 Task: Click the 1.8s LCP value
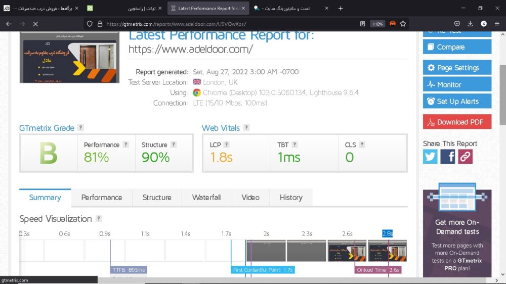click(x=221, y=157)
